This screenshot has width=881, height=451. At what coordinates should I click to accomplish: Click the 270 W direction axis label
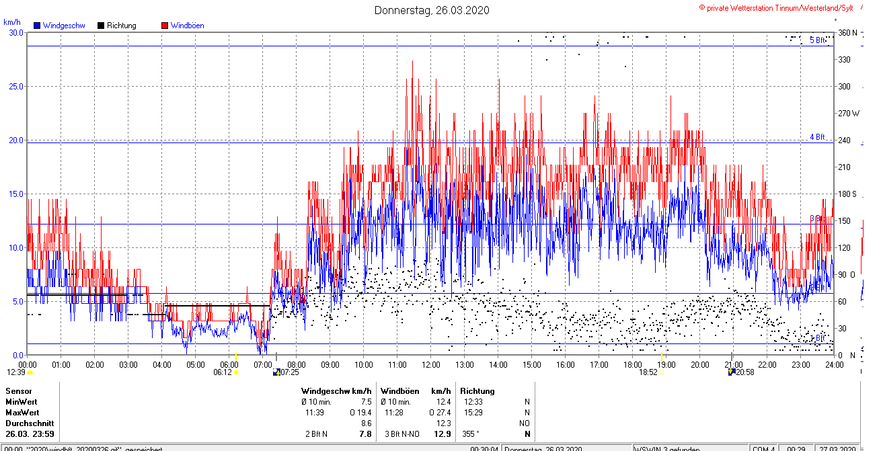click(849, 113)
